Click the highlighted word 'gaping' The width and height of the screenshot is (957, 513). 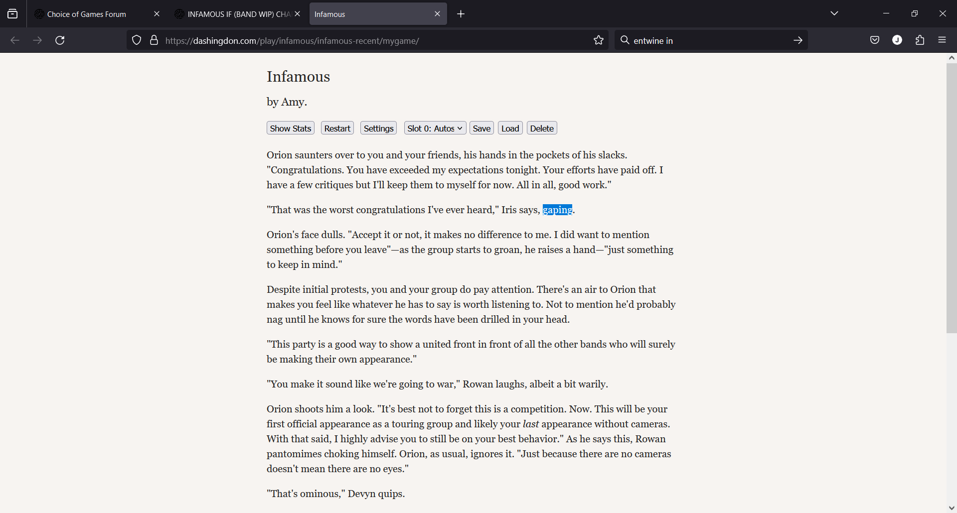pos(557,210)
